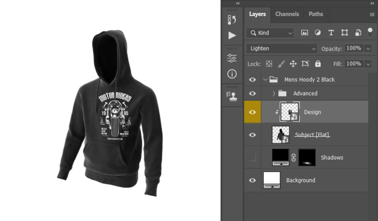Select the Shadows fill color thumbnail

[281, 157]
